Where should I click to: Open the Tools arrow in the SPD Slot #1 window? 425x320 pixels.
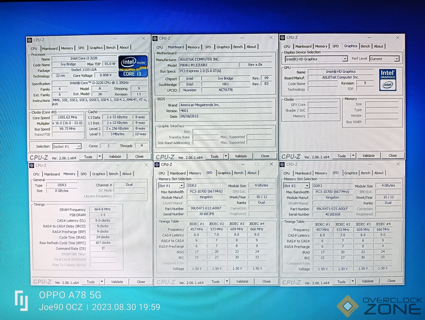click(227, 281)
